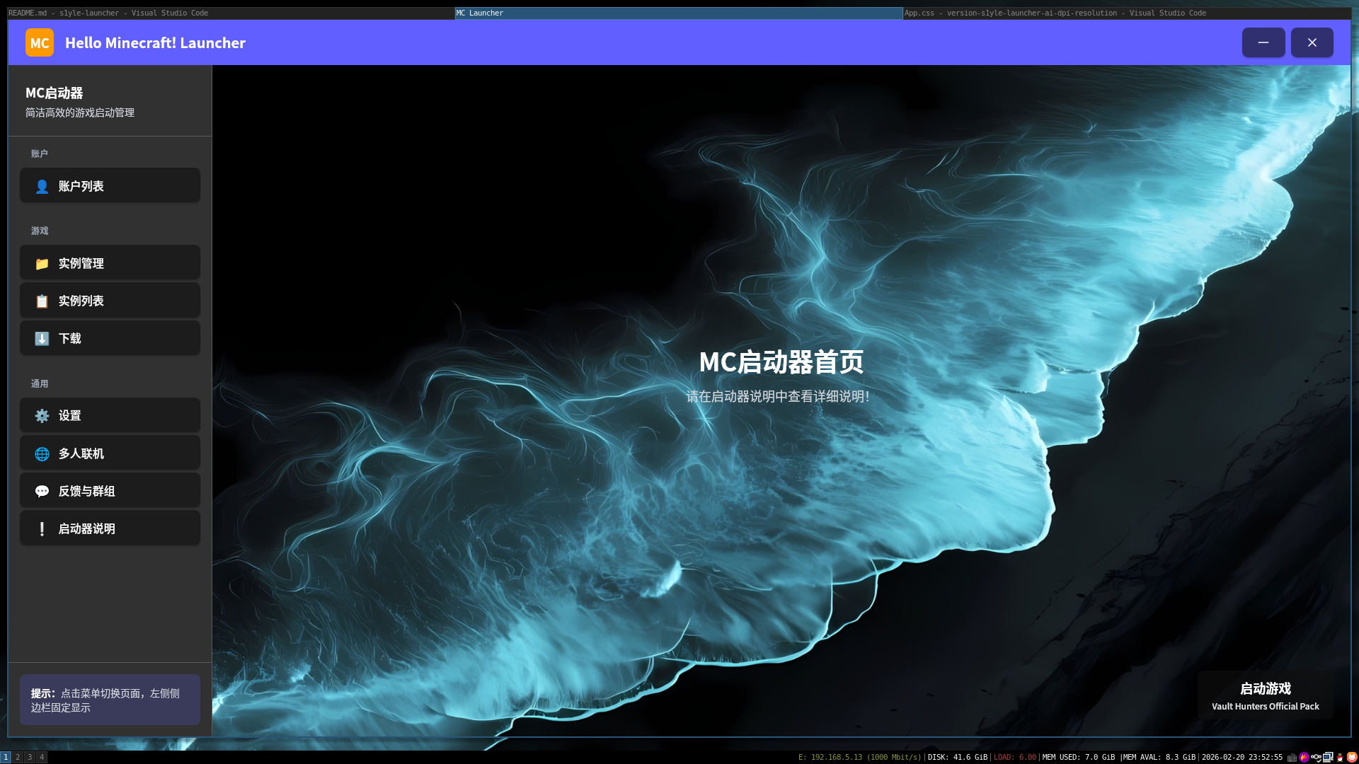The height and width of the screenshot is (764, 1359).
Task: Click the 下载 download arrow icon
Action: [42, 338]
